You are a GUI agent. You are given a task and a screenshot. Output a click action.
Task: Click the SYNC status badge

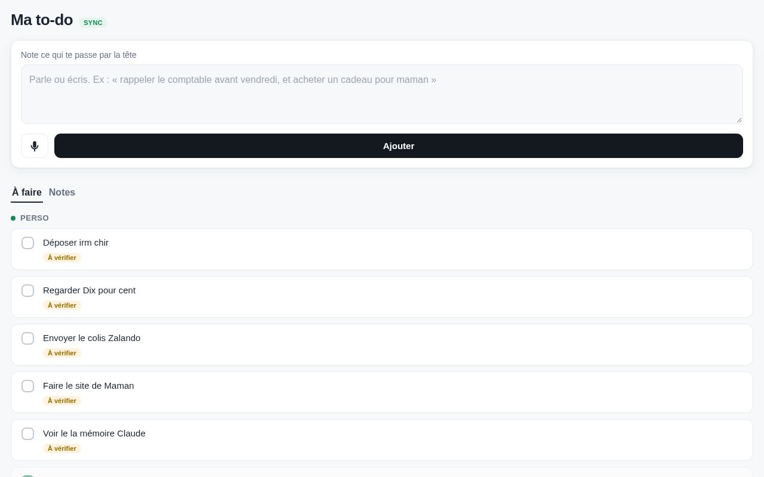(93, 23)
